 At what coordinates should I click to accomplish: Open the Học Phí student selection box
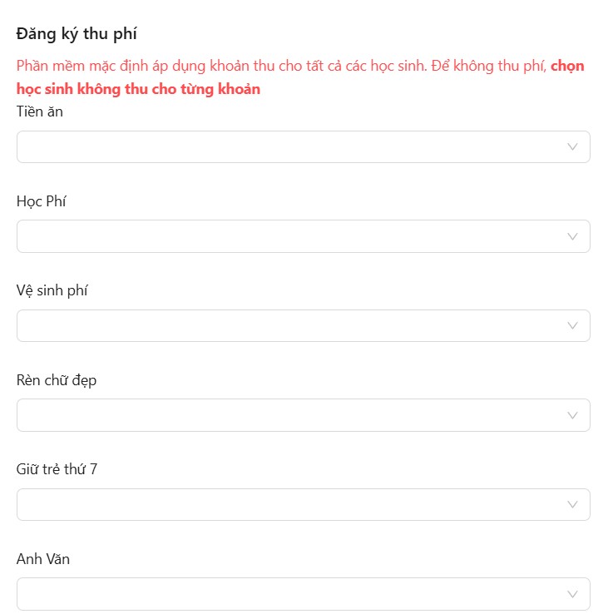(x=291, y=236)
